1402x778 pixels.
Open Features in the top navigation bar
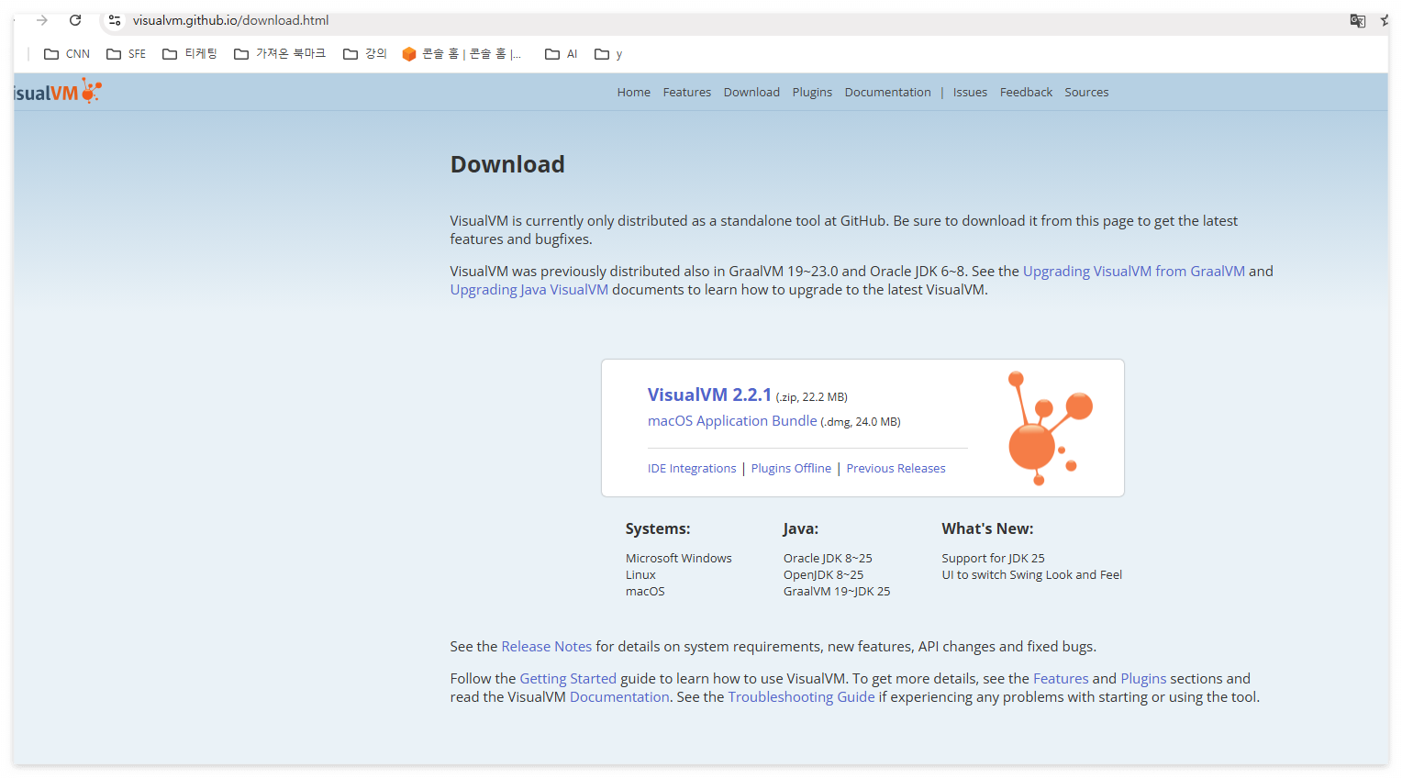coord(687,93)
